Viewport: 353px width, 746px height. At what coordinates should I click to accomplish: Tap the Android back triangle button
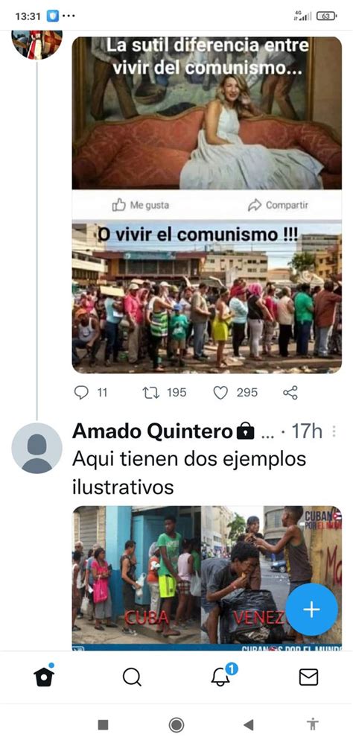click(248, 724)
